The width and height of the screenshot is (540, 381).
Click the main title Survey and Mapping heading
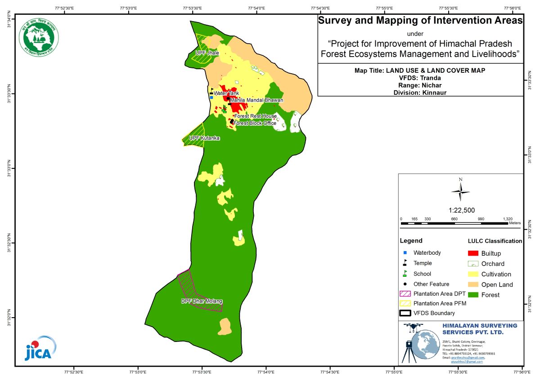(420, 21)
